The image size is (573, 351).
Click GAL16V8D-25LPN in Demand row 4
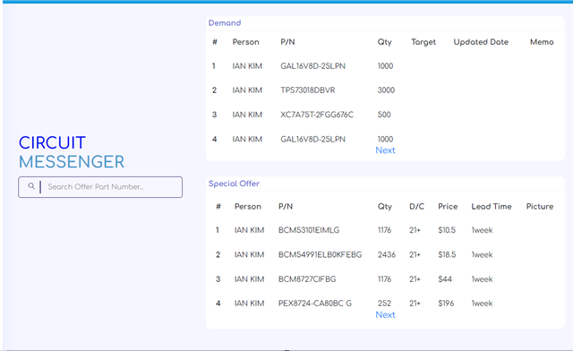(x=312, y=140)
